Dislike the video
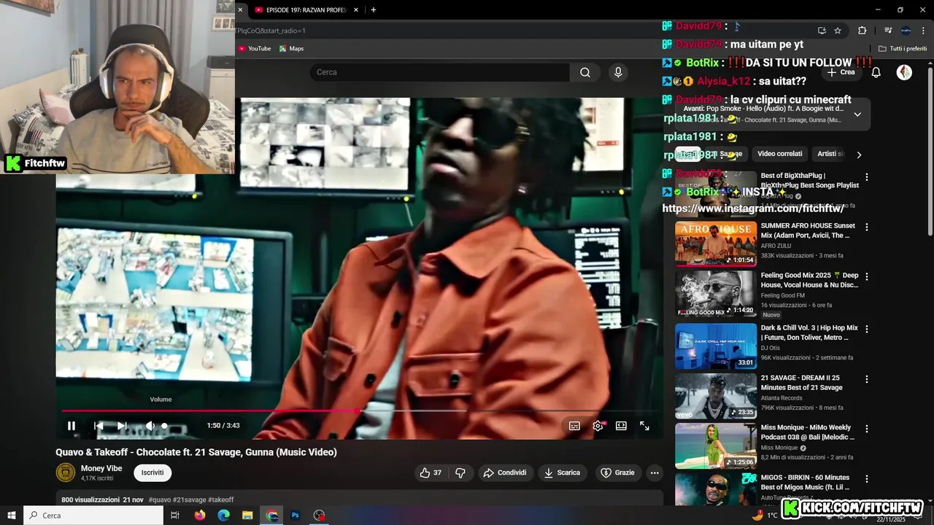This screenshot has width=934, height=525. click(x=460, y=472)
